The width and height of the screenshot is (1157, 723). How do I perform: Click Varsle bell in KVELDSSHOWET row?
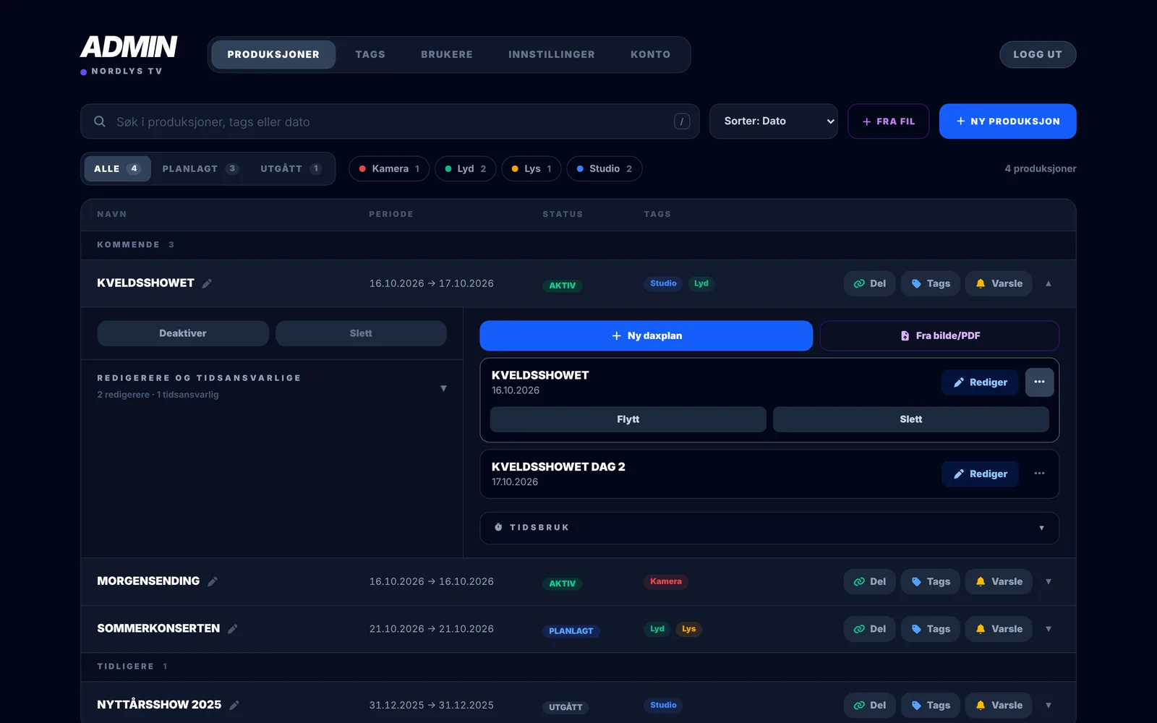pyautogui.click(x=999, y=283)
